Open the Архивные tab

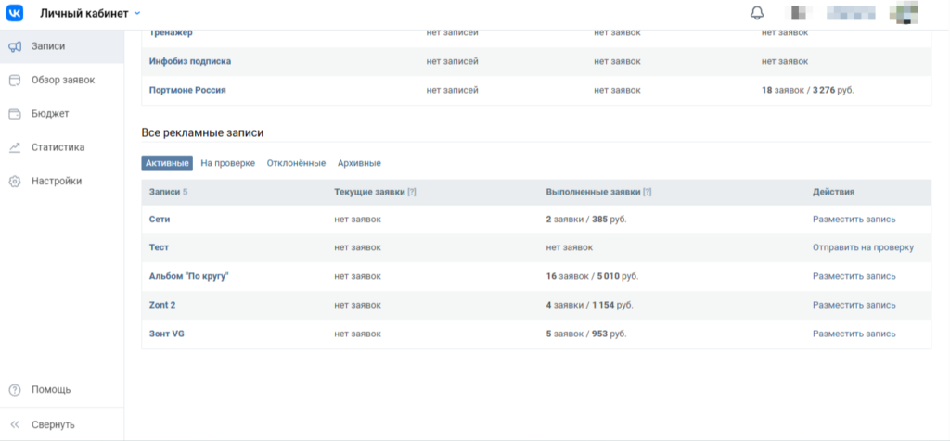(359, 163)
